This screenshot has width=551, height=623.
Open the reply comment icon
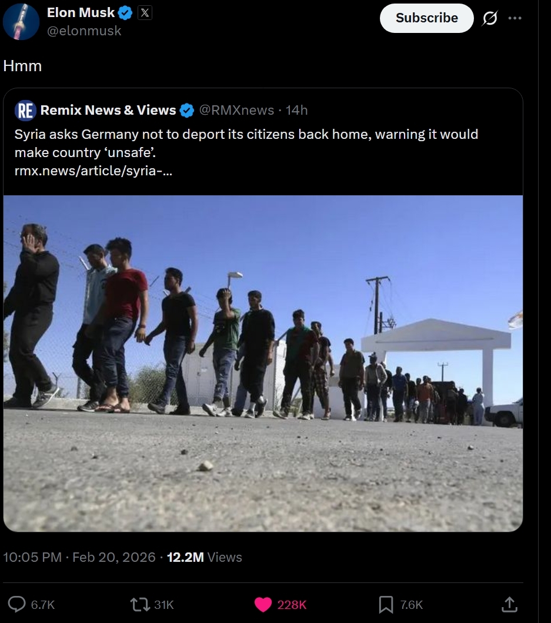point(16,604)
